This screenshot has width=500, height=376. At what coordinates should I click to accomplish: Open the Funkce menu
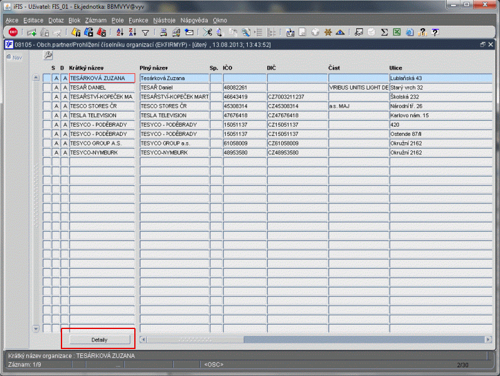click(139, 21)
